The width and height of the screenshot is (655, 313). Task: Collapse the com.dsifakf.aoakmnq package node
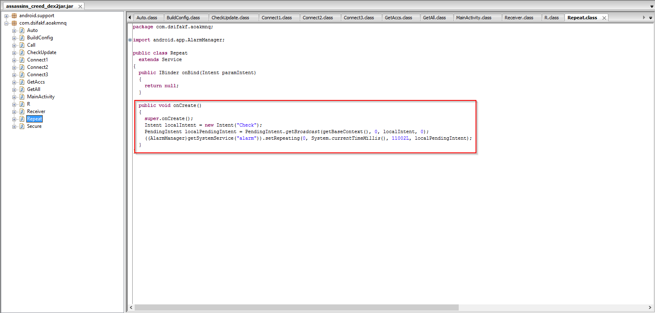coord(7,23)
